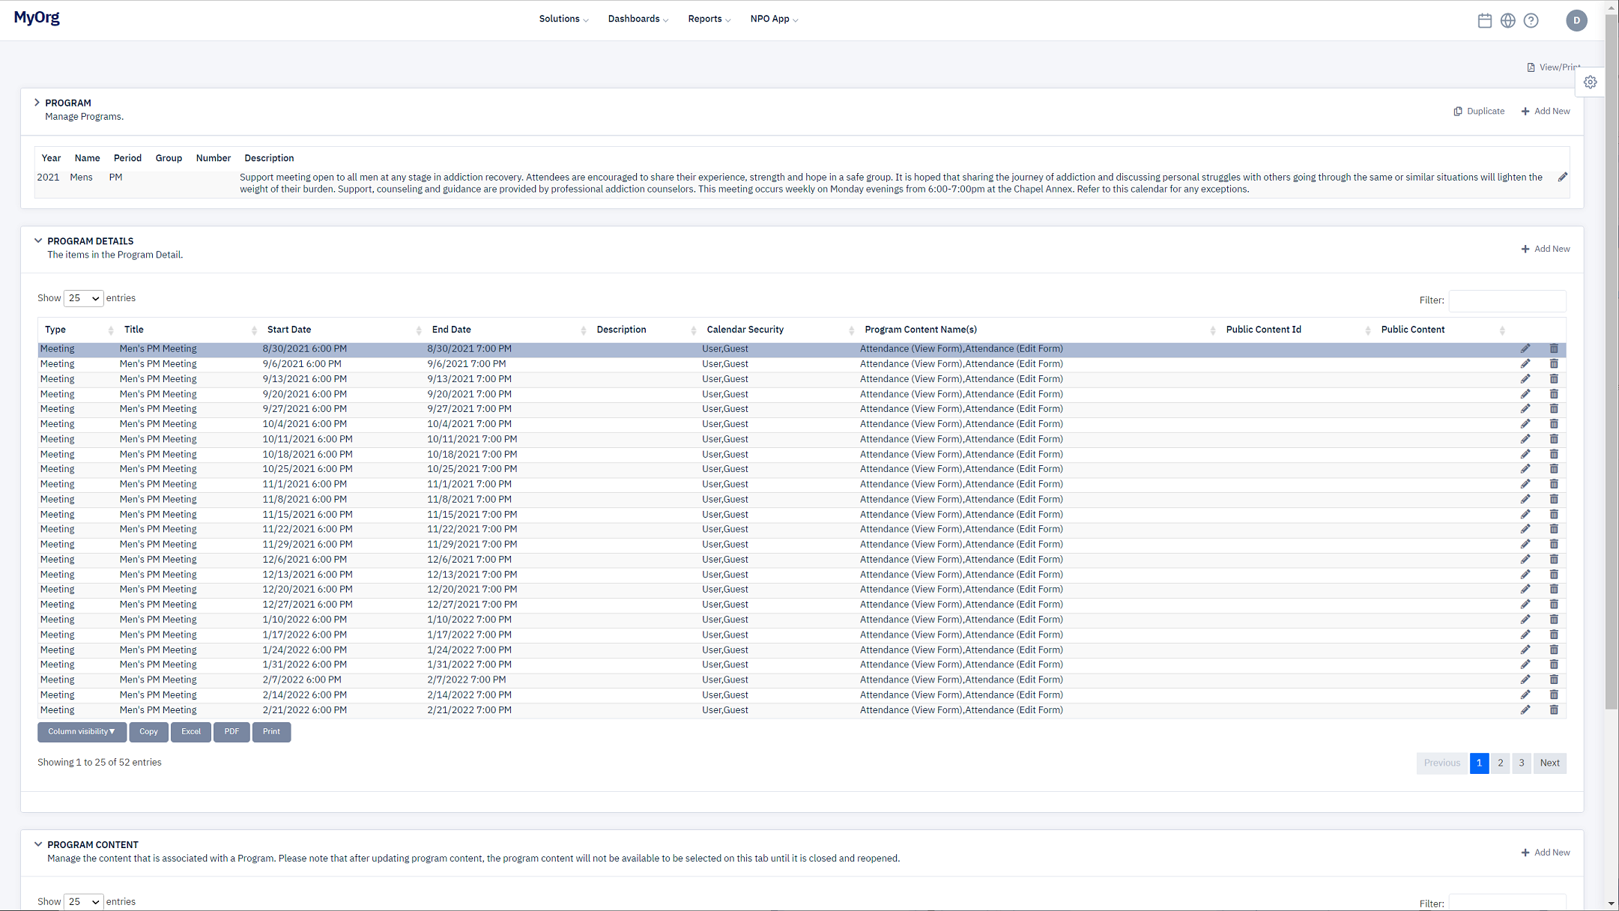Edit the 1/10/2022 meeting row
This screenshot has height=911, width=1619.
(1525, 620)
